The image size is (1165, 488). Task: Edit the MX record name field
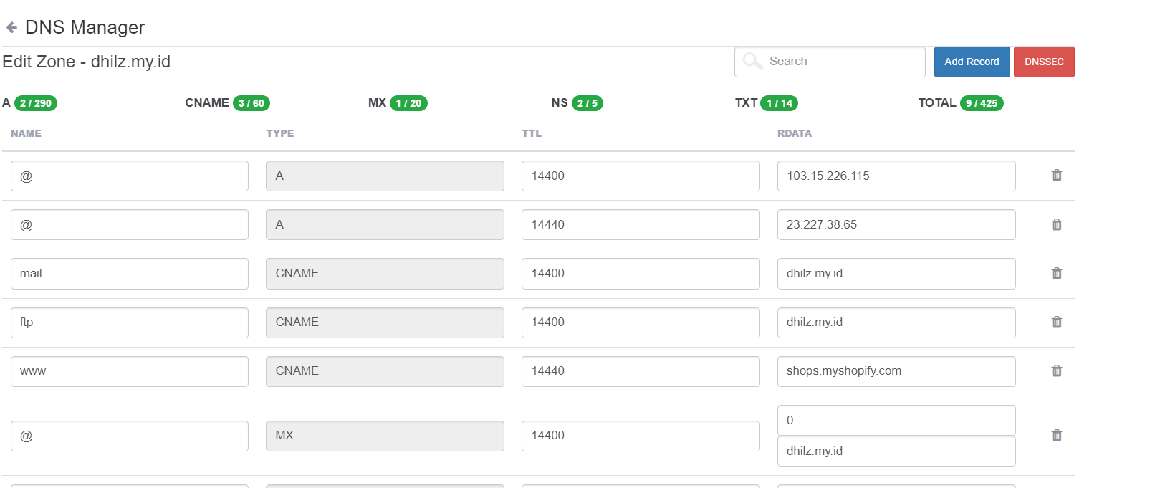(130, 436)
